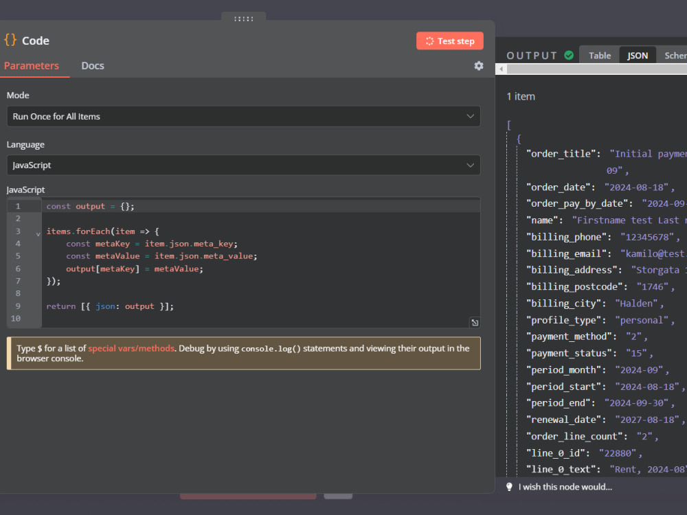Viewport: 687px width, 515px height.
Task: Click the "profile_type" value personal
Action: (642, 320)
